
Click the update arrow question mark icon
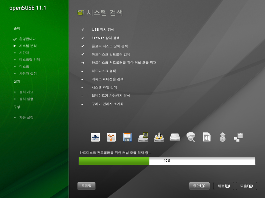[223, 137]
